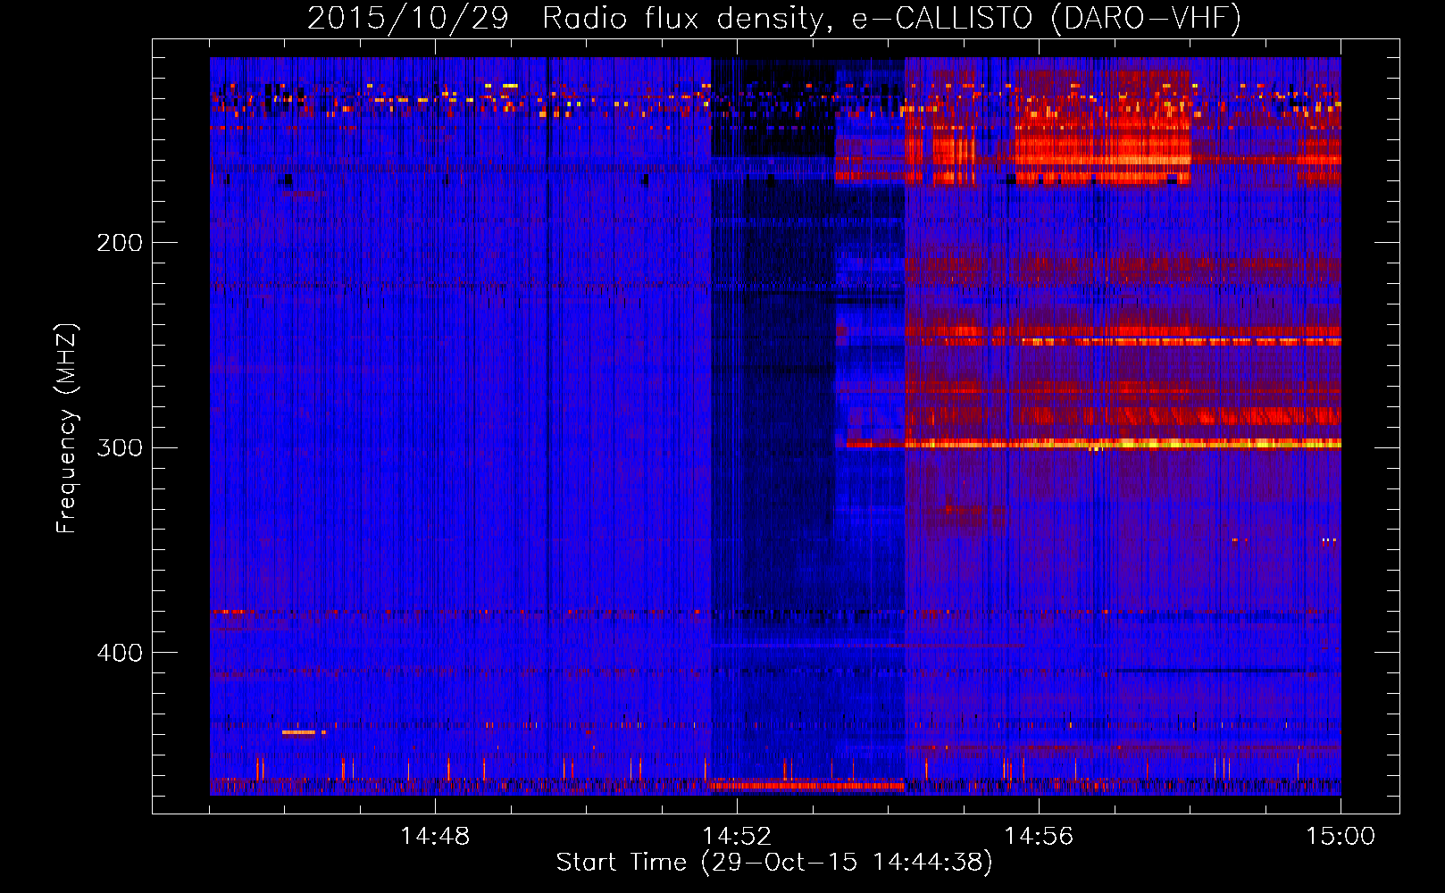1445x893 pixels.
Task: Click the Start Time axis caption
Action: tap(774, 863)
